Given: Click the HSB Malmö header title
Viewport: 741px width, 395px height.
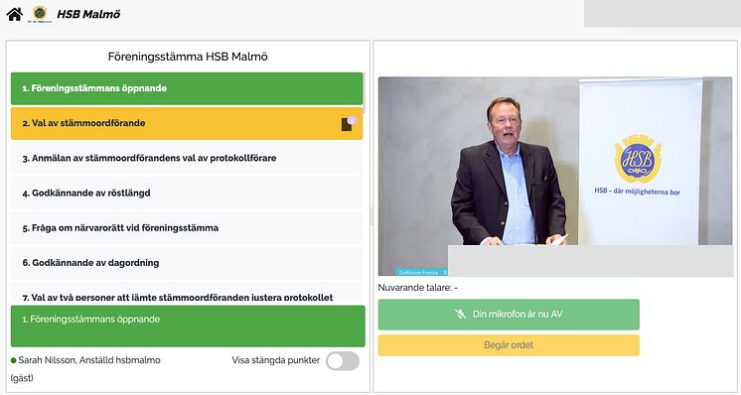Looking at the screenshot, I should 88,14.
